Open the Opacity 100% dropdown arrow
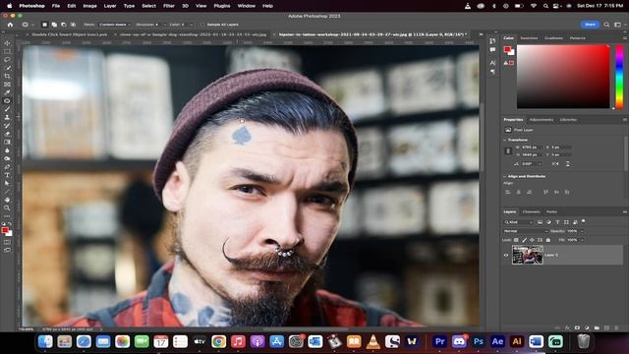Screen dimensions: 629x354 click(582, 231)
